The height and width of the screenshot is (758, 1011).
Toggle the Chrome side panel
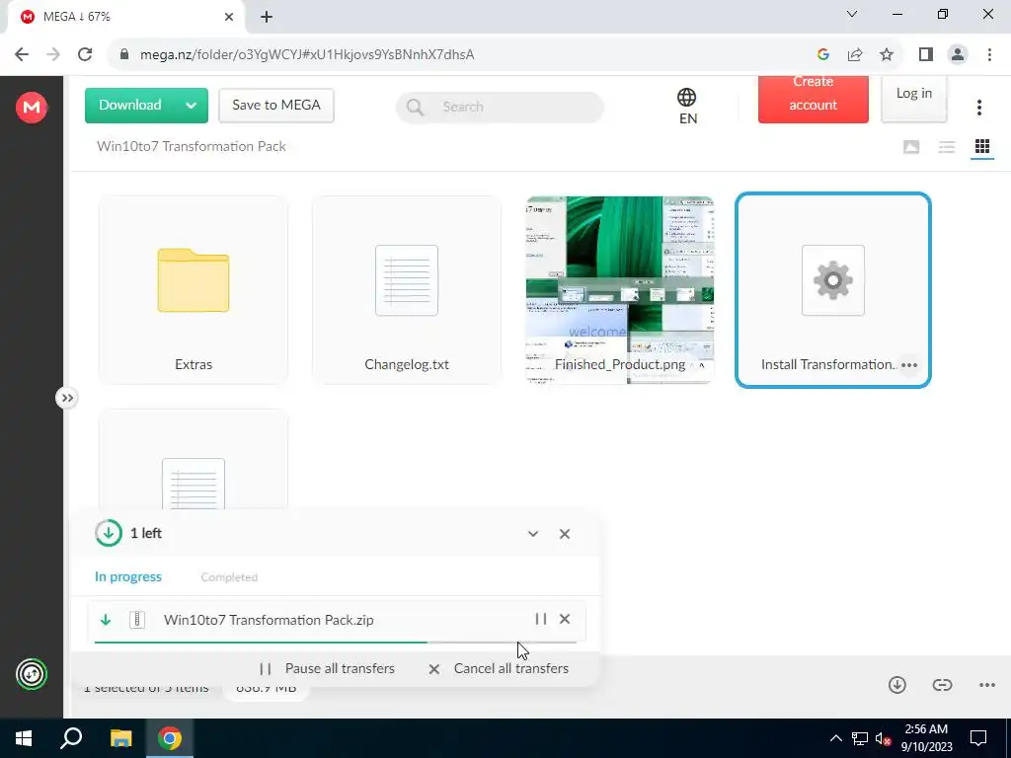(x=926, y=55)
